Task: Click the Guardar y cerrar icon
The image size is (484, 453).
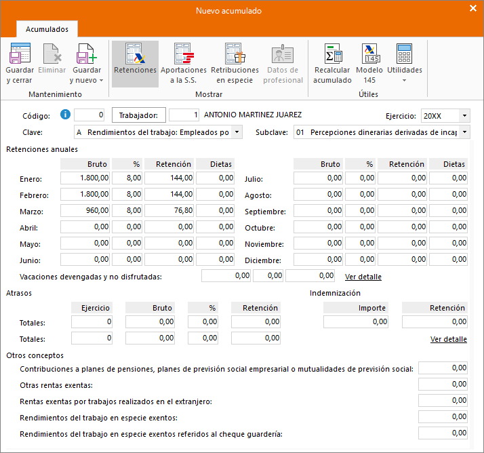Action: [20, 54]
